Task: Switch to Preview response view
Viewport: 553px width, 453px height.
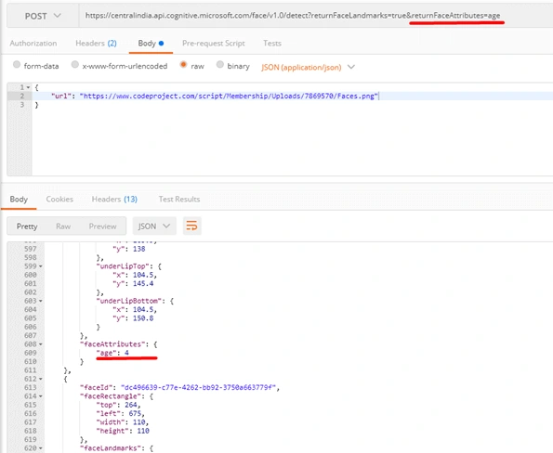Action: (x=102, y=226)
